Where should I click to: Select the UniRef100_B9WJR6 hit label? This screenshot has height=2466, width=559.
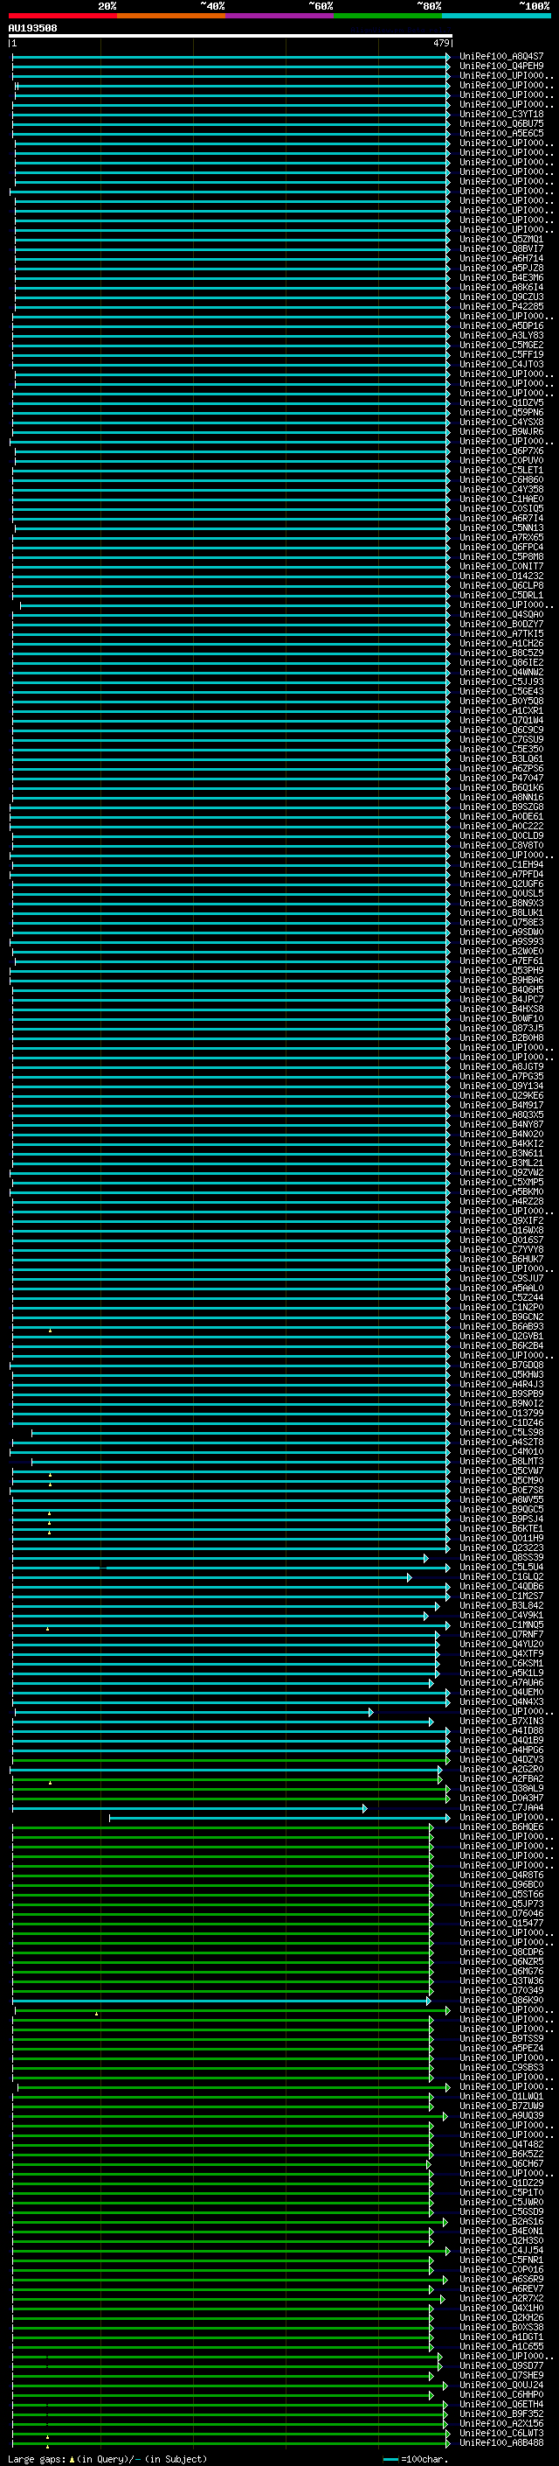[501, 432]
